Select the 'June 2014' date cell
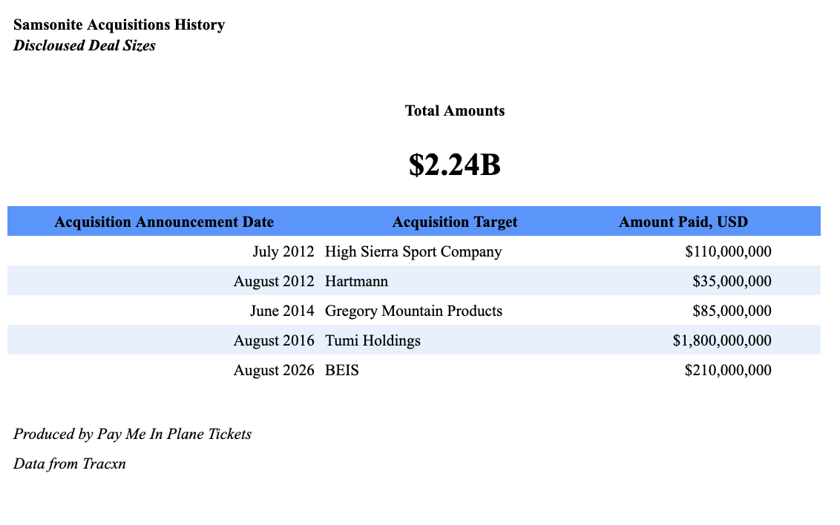 point(282,311)
